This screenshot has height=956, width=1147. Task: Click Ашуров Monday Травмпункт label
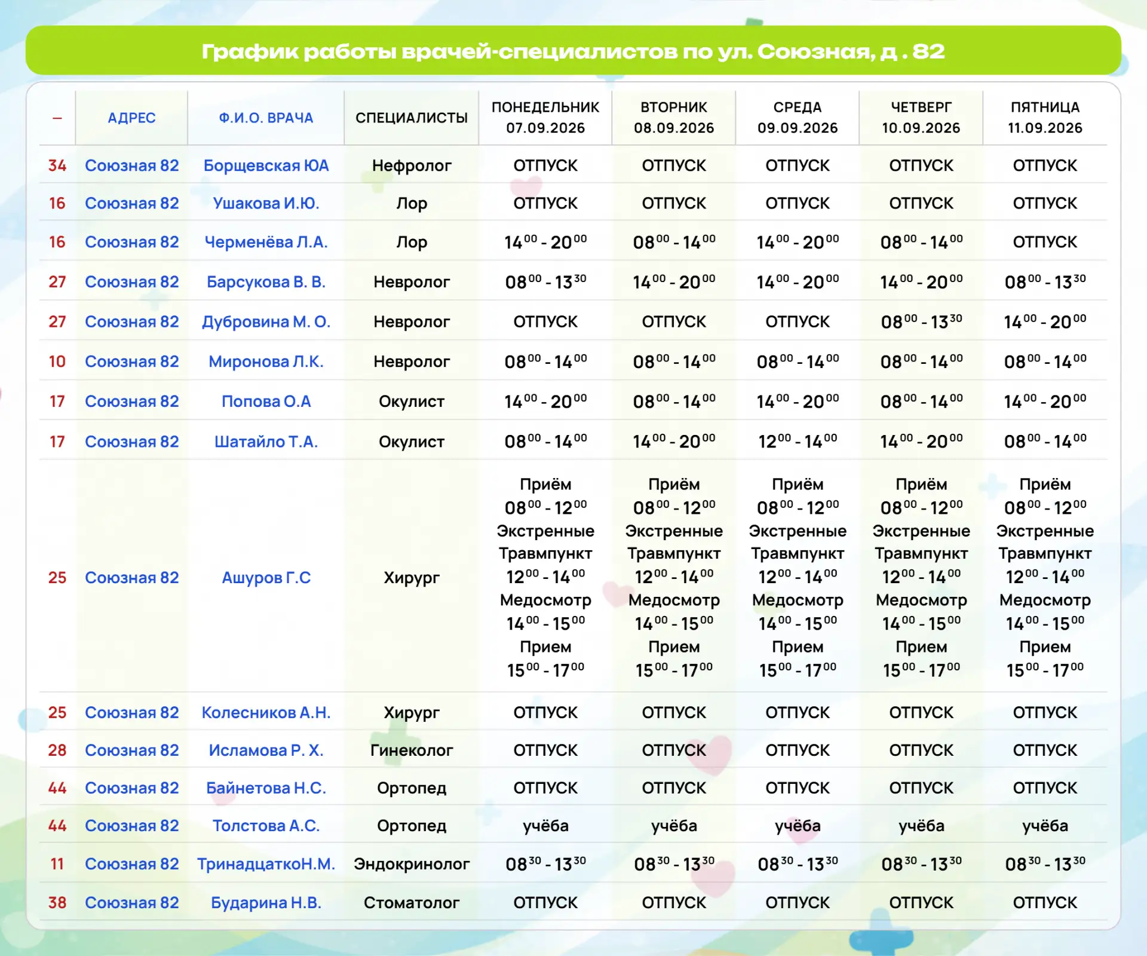click(545, 553)
